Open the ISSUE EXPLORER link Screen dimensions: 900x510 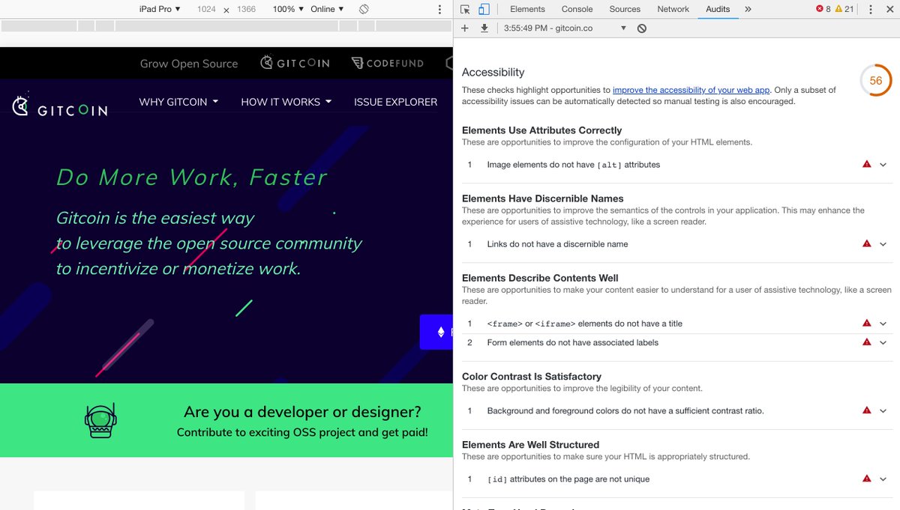(395, 102)
